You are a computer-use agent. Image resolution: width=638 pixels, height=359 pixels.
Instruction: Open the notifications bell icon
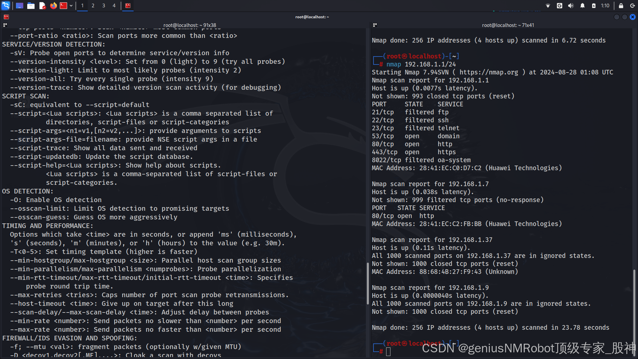pos(583,6)
